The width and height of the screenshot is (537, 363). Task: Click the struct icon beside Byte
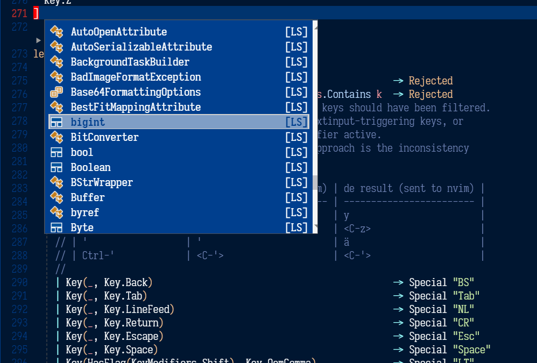(56, 227)
